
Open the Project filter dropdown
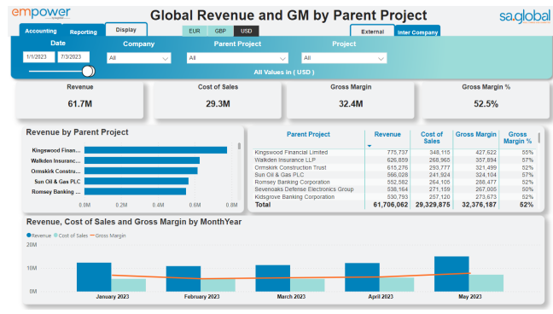coord(344,58)
